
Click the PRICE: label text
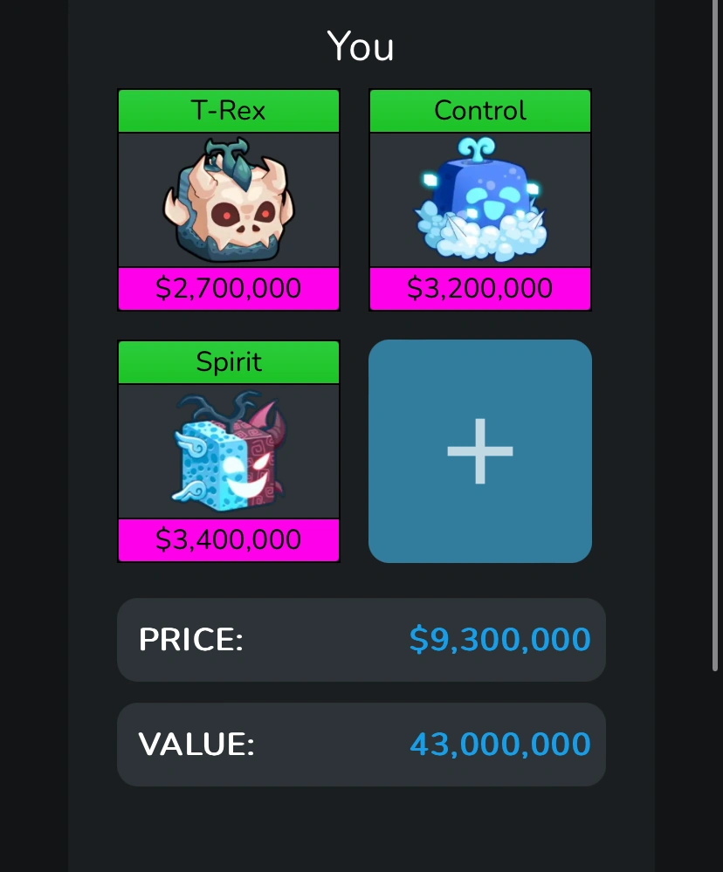190,640
